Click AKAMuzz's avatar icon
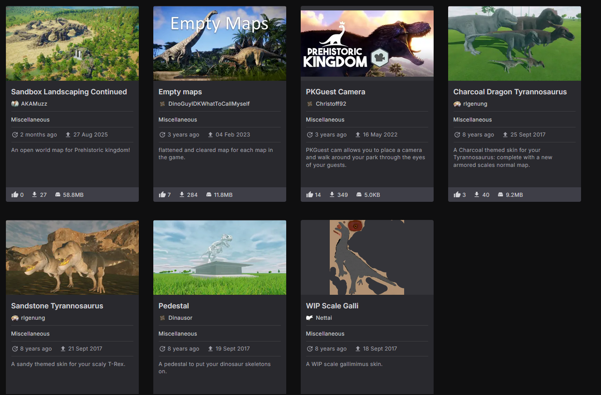 pos(15,104)
